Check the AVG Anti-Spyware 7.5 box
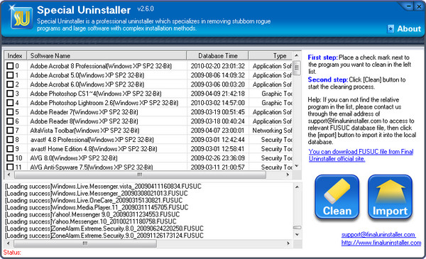The height and width of the screenshot is (259, 426). pos(10,167)
